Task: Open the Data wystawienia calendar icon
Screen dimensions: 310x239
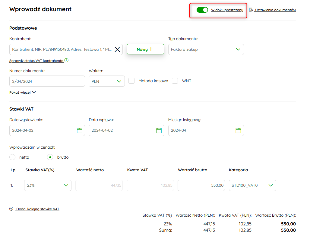Action: [x=80, y=130]
